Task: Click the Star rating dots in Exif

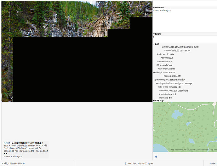Action: pyautogui.click(x=170, y=98)
